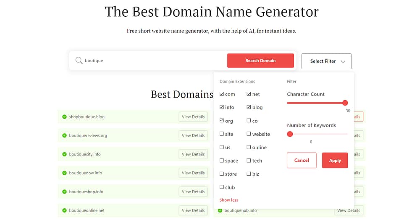Click the magnifying glass search icon
The image size is (417, 220).
click(x=79, y=61)
